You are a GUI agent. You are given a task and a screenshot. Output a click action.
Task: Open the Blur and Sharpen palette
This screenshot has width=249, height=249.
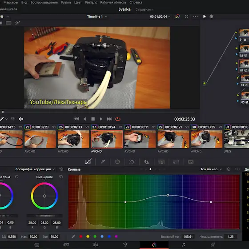click(x=147, y=162)
